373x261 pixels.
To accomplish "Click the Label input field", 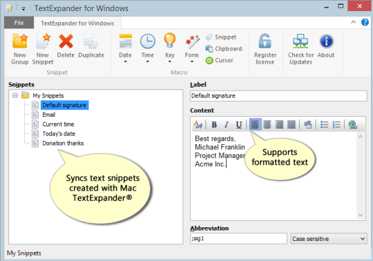I will click(x=278, y=96).
